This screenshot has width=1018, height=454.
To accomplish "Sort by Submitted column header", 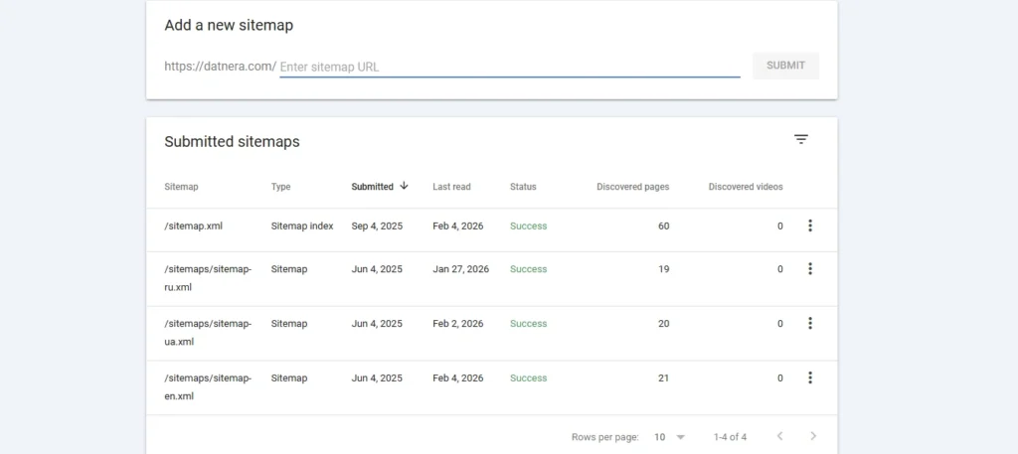I will [372, 187].
